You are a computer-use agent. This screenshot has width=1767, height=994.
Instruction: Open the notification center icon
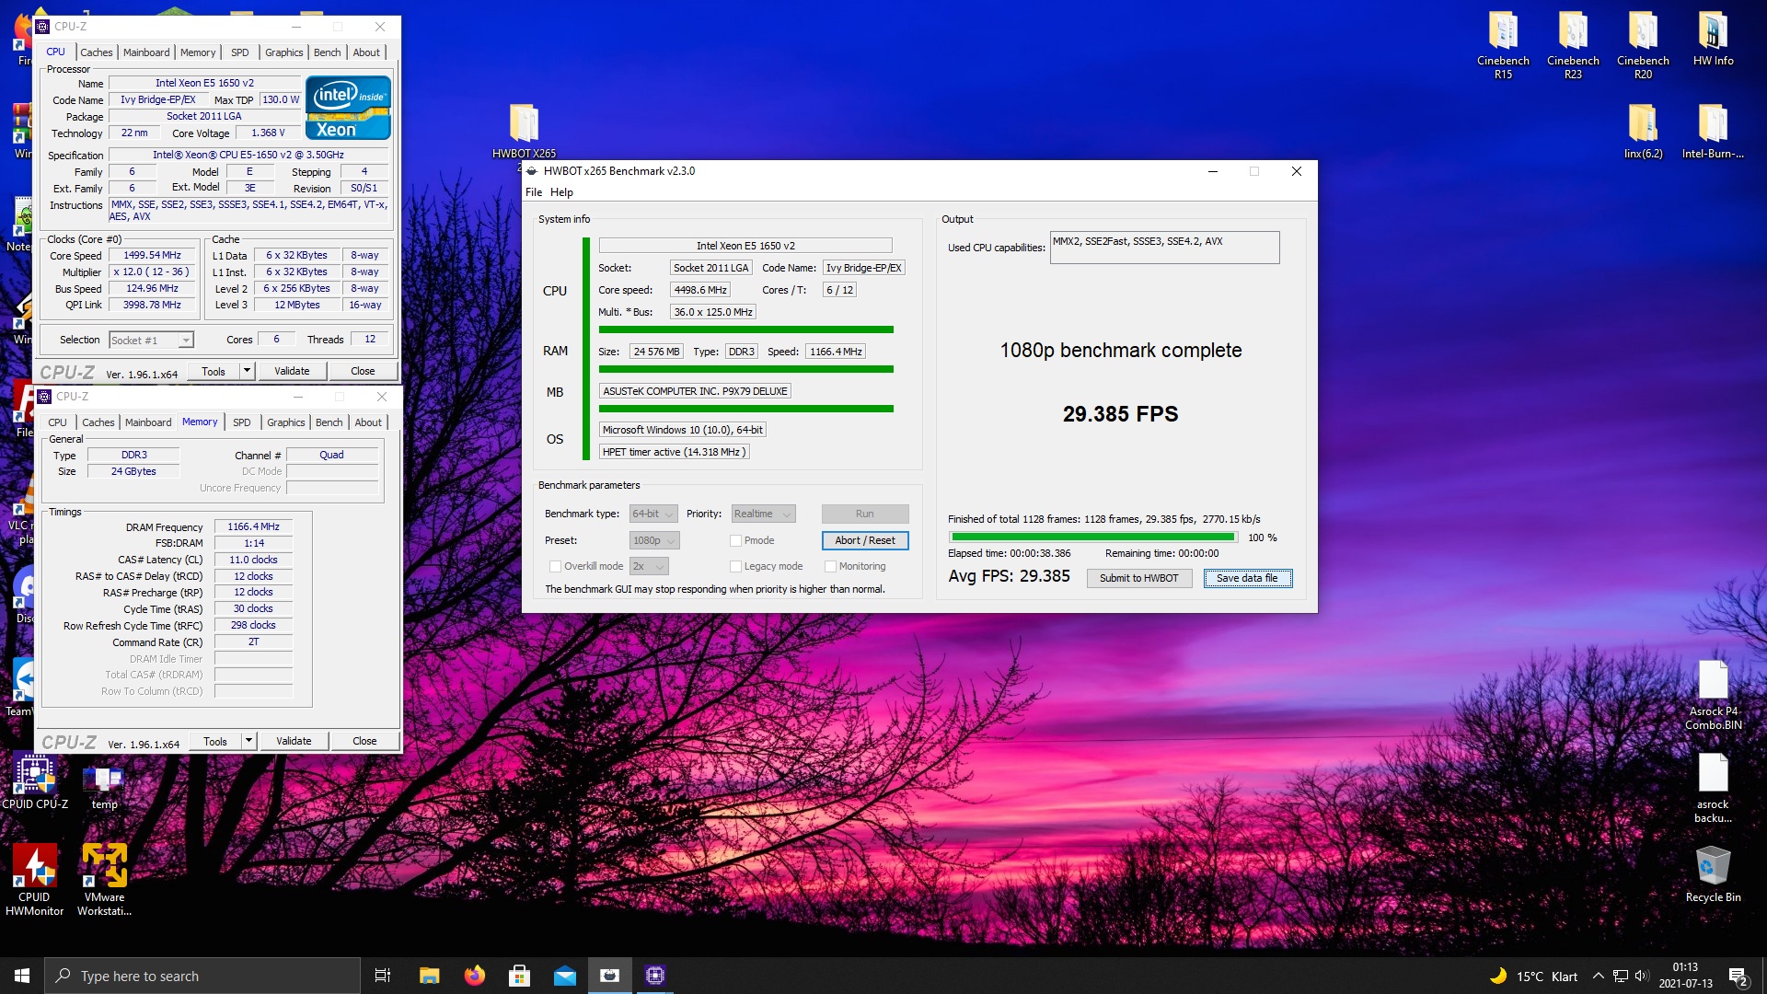point(1738,976)
